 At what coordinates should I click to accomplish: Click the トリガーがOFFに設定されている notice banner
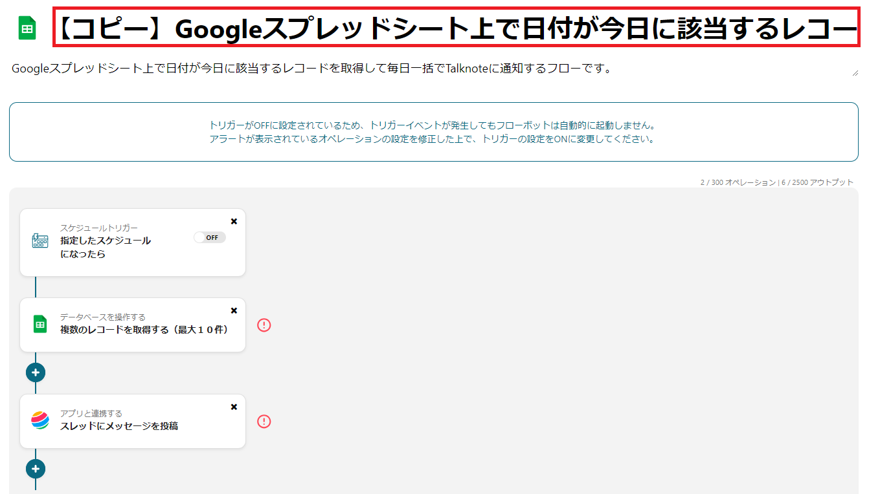[434, 132]
